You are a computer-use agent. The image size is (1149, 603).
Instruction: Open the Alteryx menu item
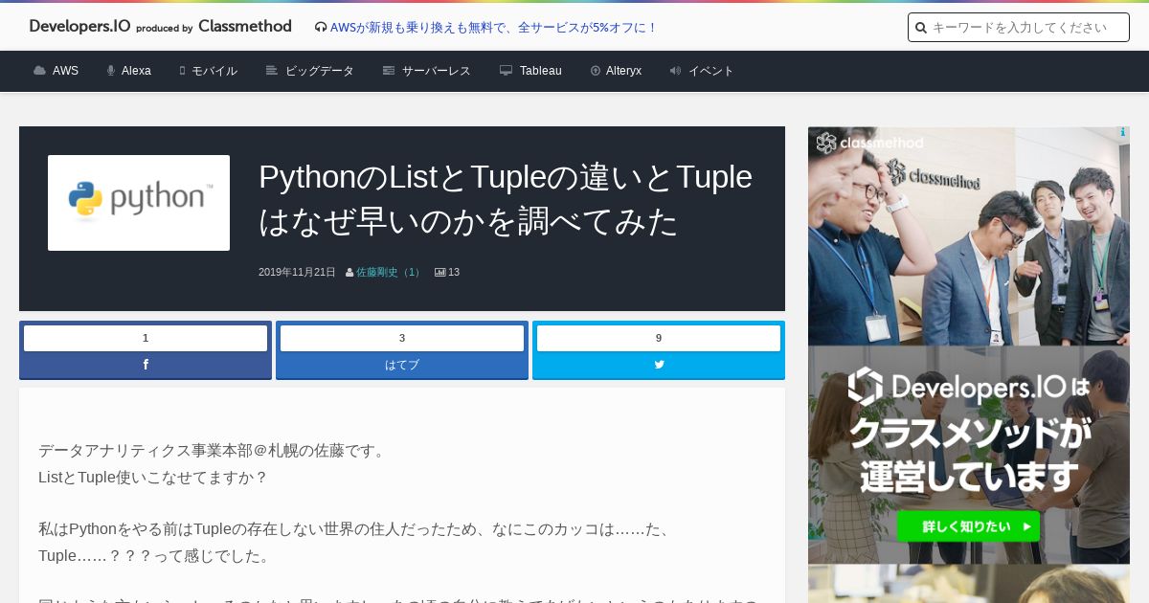pyautogui.click(x=623, y=71)
